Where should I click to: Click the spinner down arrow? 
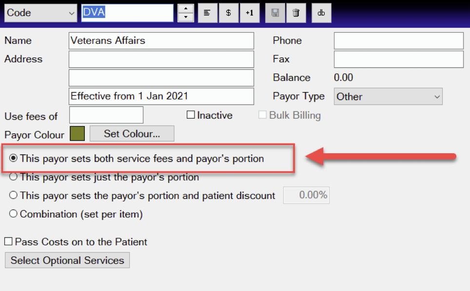186,18
